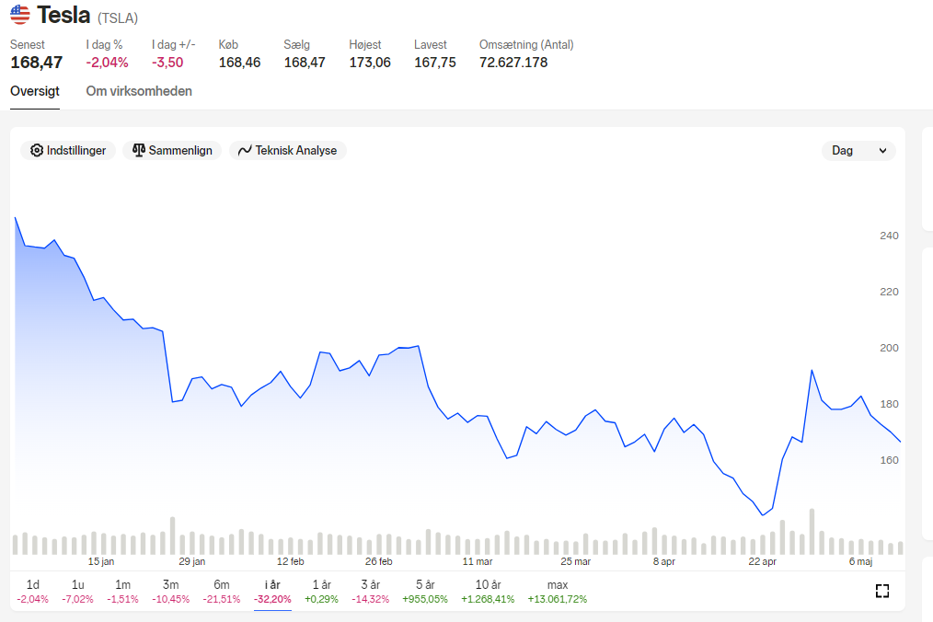This screenshot has height=622, width=933.
Task: Click the Indstillinger button label
Action: 76,151
